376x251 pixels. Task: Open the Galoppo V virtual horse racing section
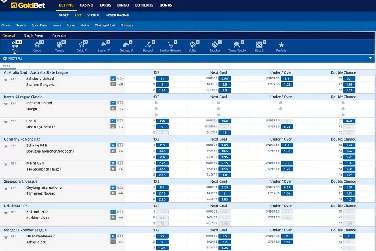(x=126, y=45)
